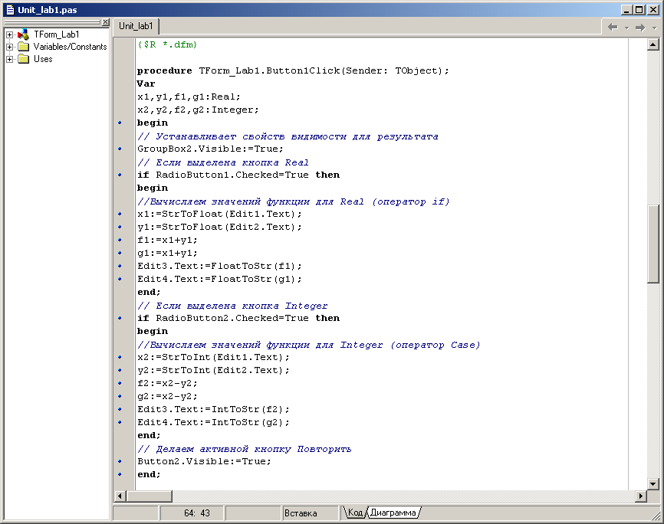Set breakpoint on RadioButton1.Checked line gutter dot
The image size is (664, 524).
pos(120,175)
